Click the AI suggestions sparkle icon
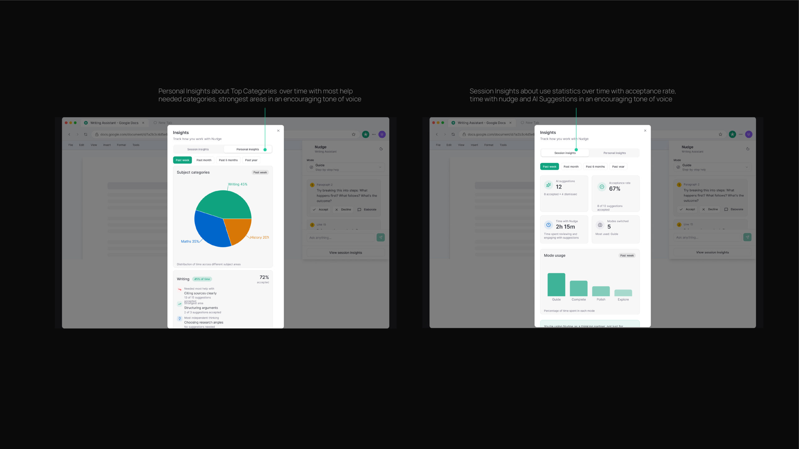The width and height of the screenshot is (799, 449). click(548, 185)
